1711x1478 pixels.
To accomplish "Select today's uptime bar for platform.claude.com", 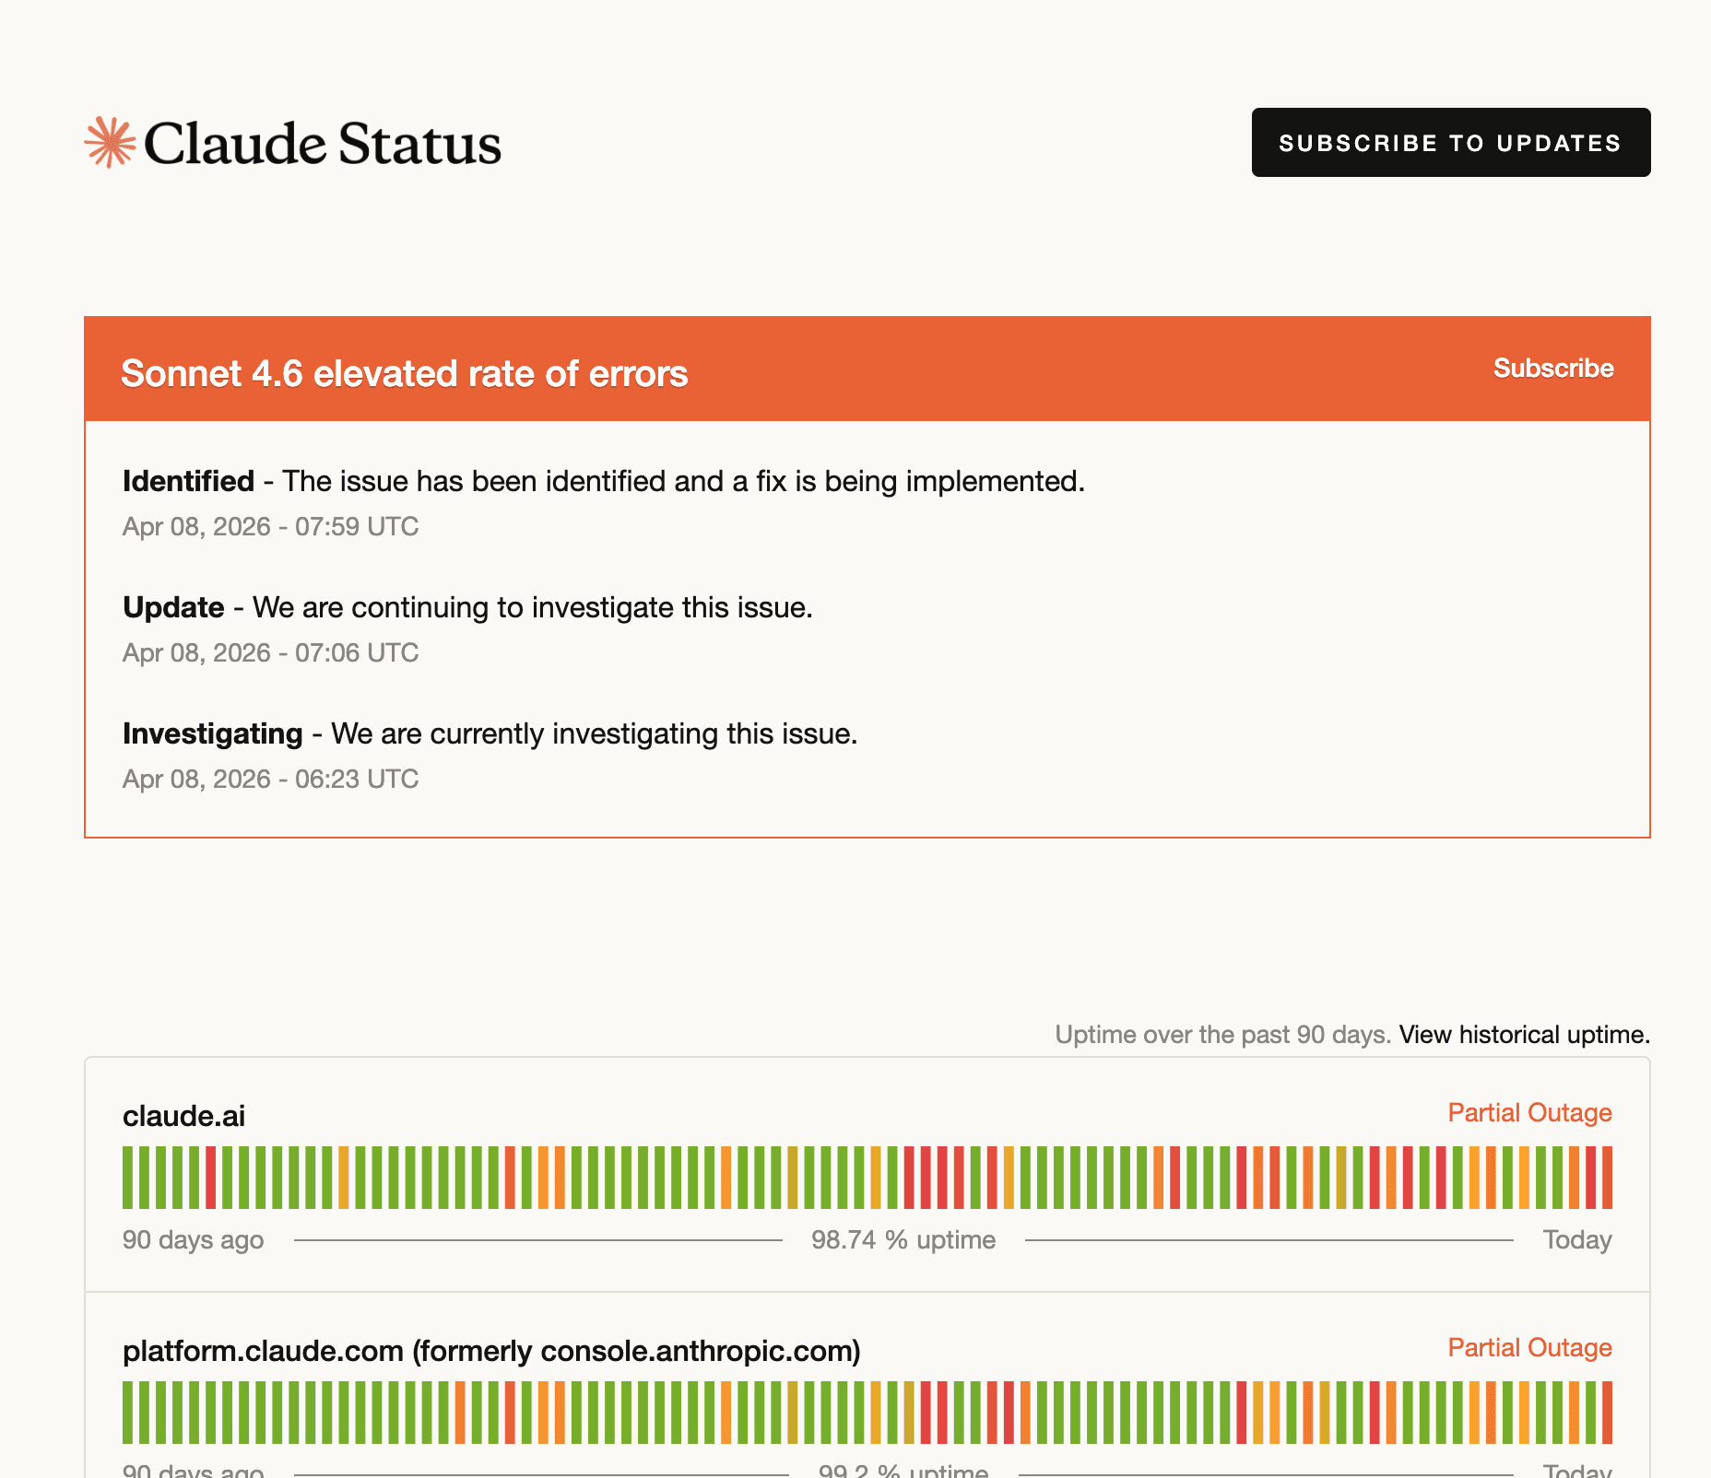I will point(1607,1413).
